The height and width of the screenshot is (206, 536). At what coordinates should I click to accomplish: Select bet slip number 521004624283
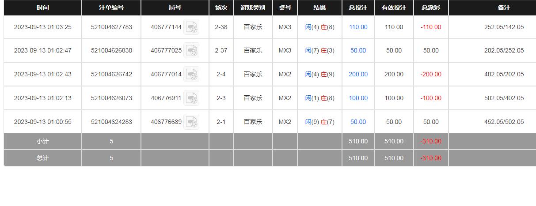111,122
